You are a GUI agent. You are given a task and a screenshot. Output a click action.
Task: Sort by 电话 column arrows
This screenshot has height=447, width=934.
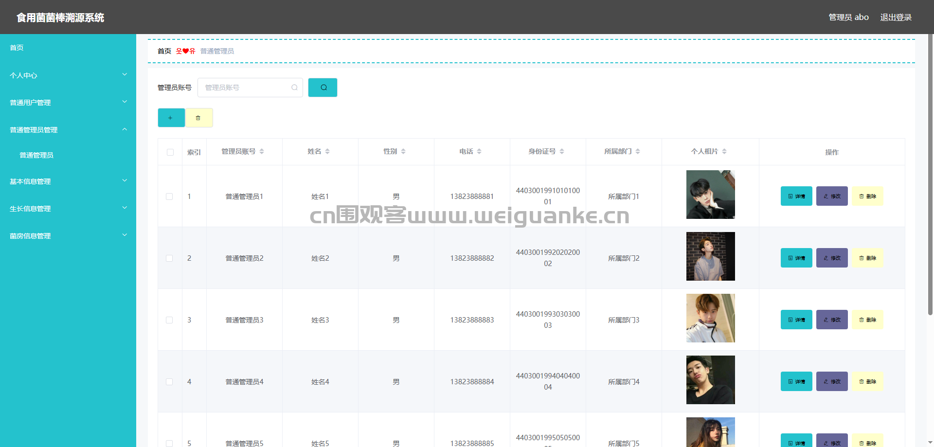(479, 151)
